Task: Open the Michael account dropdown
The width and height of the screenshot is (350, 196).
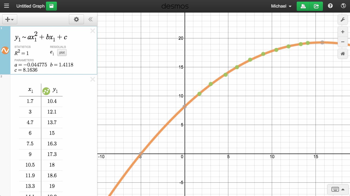Action: 281,6
